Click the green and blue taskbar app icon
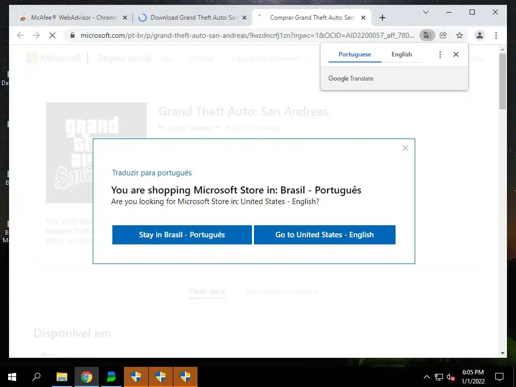The width and height of the screenshot is (516, 387). coord(111,377)
